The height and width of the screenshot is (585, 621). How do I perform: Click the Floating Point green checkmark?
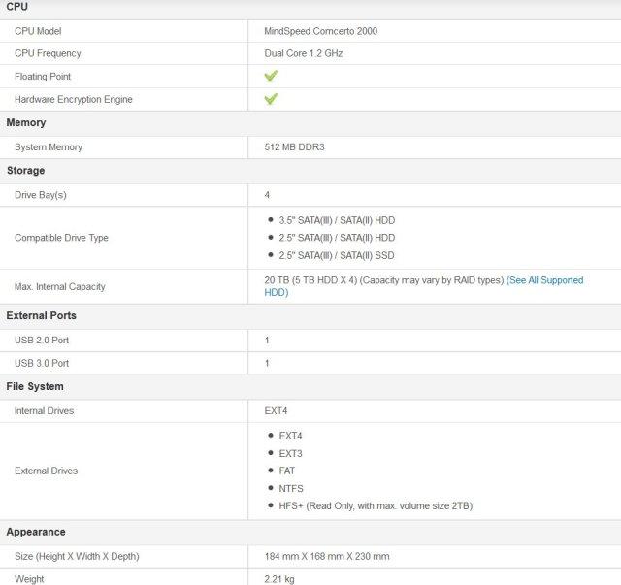point(271,76)
